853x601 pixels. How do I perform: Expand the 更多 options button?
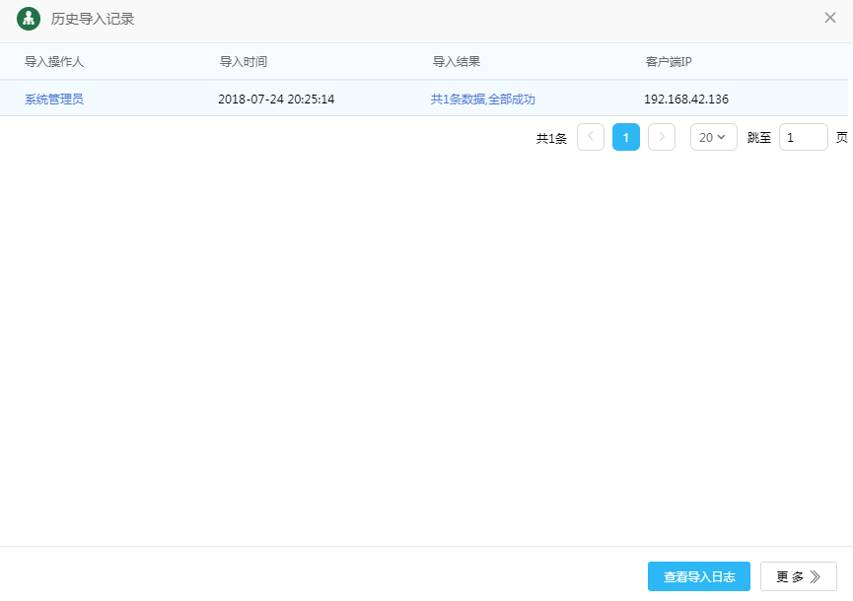(x=798, y=576)
